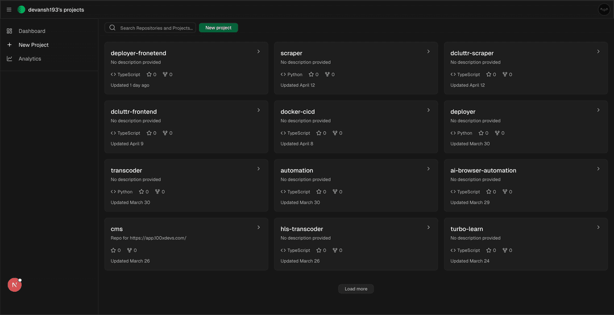Screen dimensions: 614x315
Task: Click the star icon on cms card
Action: coord(113,250)
